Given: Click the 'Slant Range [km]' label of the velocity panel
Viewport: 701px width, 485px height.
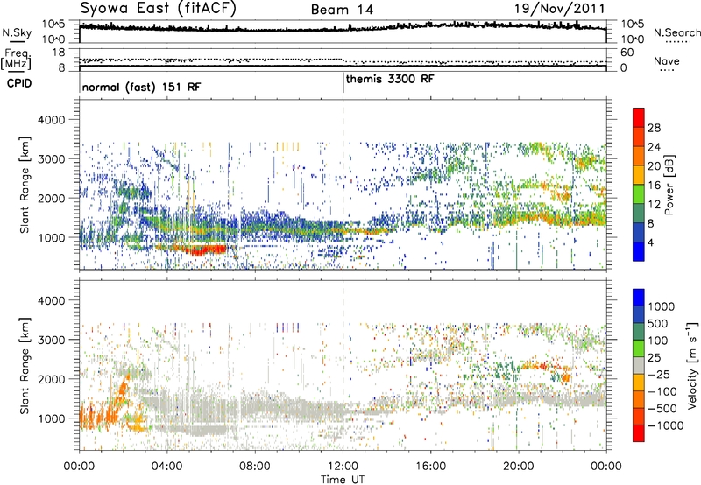Looking at the screenshot, I should pos(25,366).
